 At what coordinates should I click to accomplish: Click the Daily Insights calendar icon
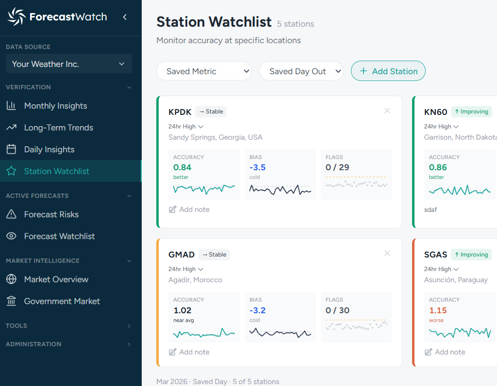coord(12,149)
